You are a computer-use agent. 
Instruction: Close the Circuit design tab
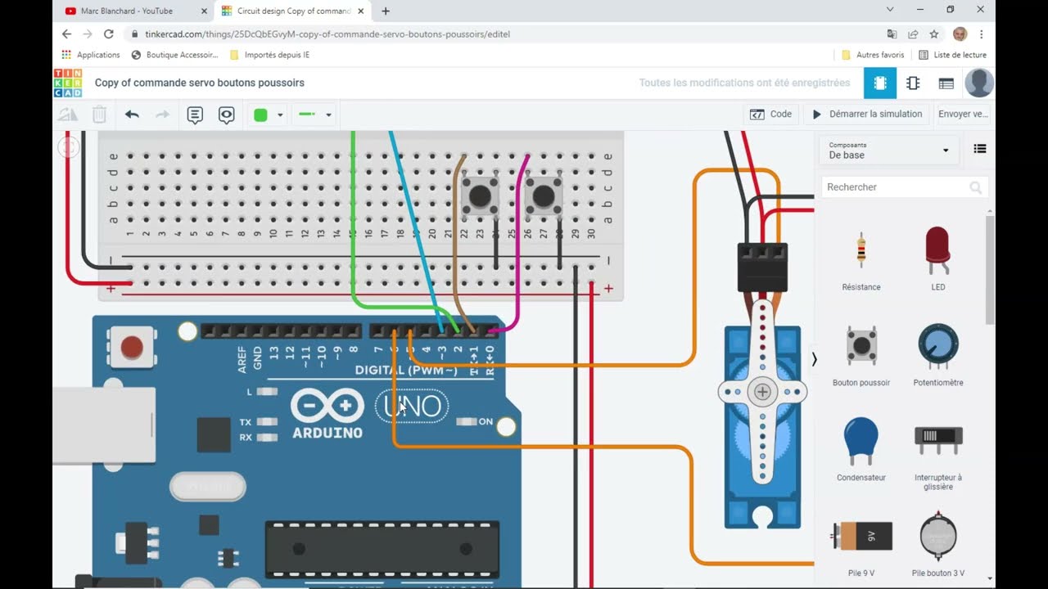[x=360, y=11]
